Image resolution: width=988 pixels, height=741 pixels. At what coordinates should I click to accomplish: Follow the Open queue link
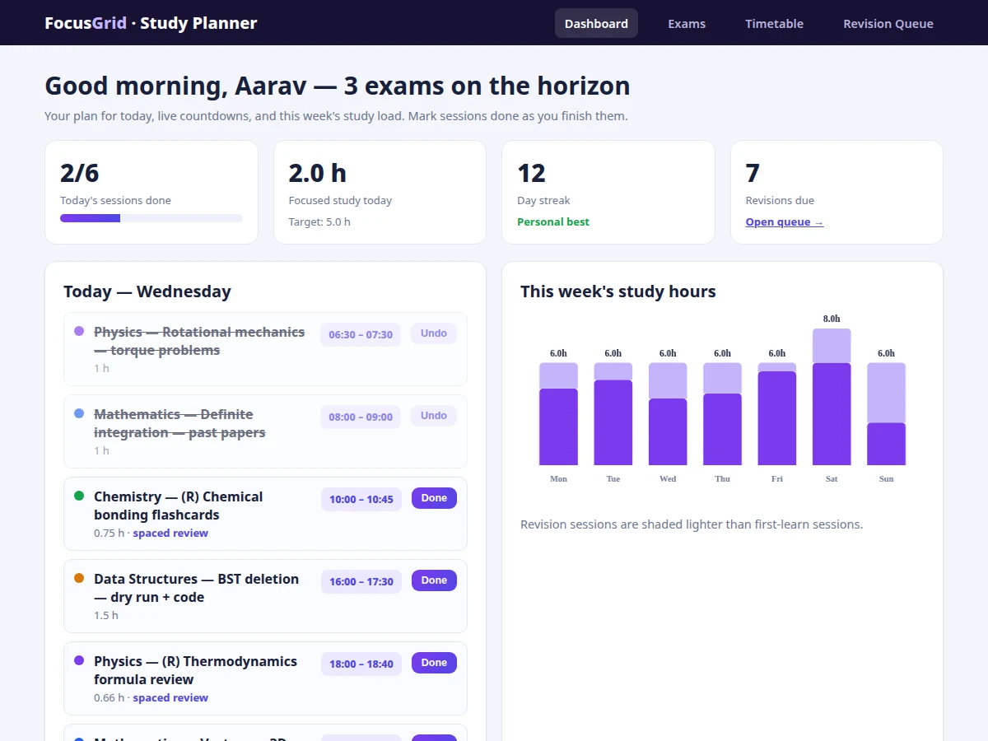(x=785, y=222)
